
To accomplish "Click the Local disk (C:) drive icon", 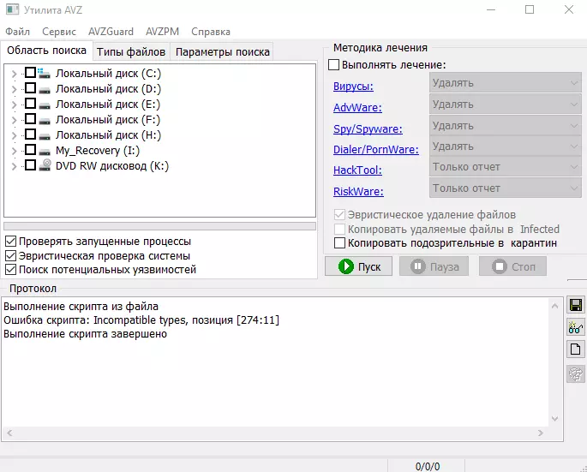I will click(45, 73).
